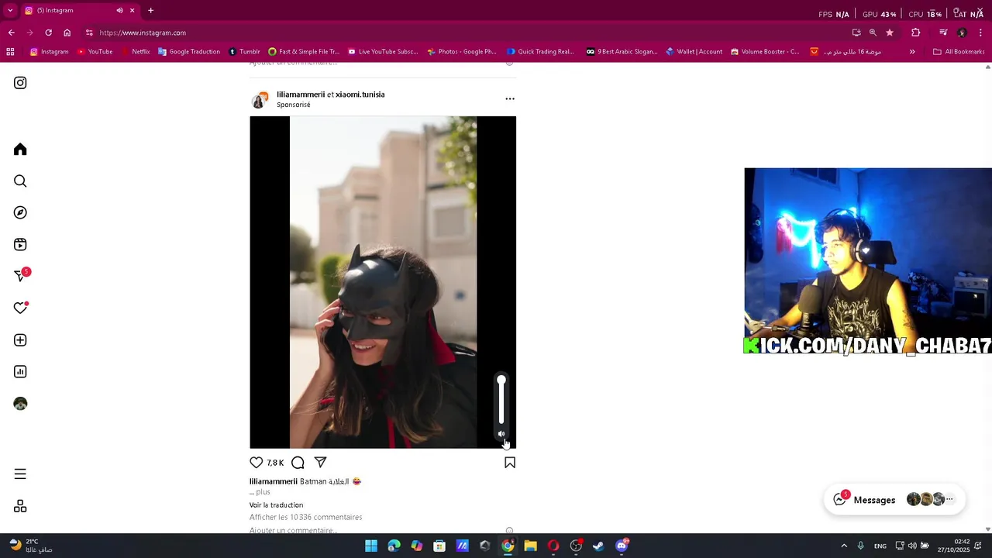992x558 pixels.
Task: Open Chrome's three-dot menu
Action: (980, 33)
